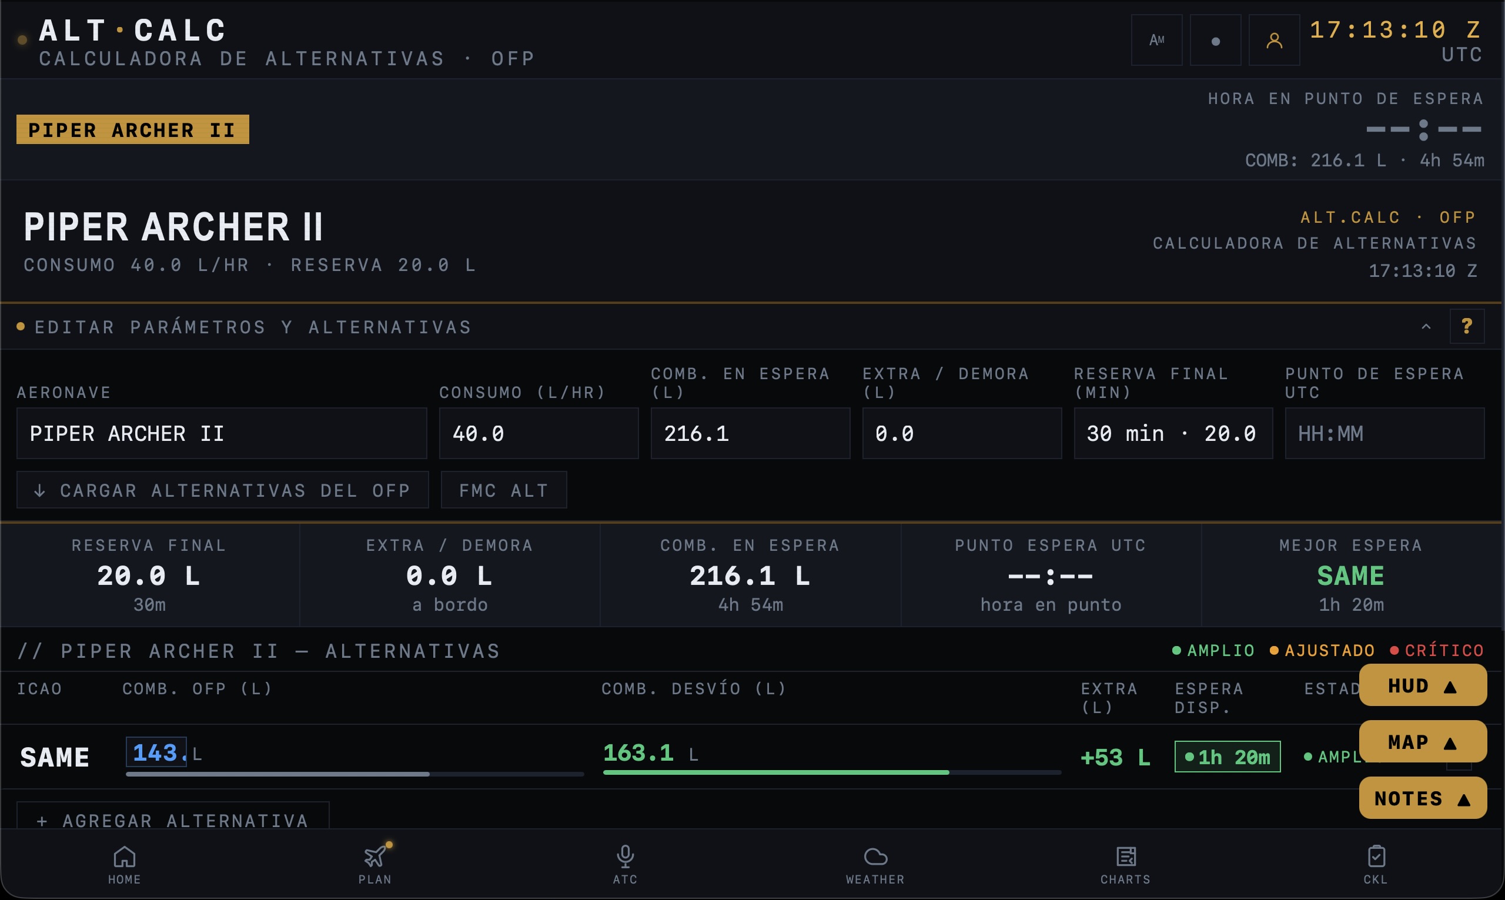The image size is (1505, 900).
Task: Expand the HUD panel
Action: [1423, 685]
